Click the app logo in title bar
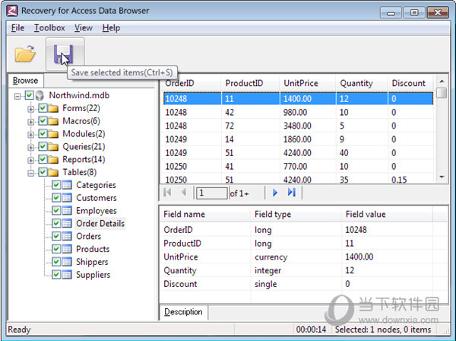The height and width of the screenshot is (341, 456). pos(12,11)
